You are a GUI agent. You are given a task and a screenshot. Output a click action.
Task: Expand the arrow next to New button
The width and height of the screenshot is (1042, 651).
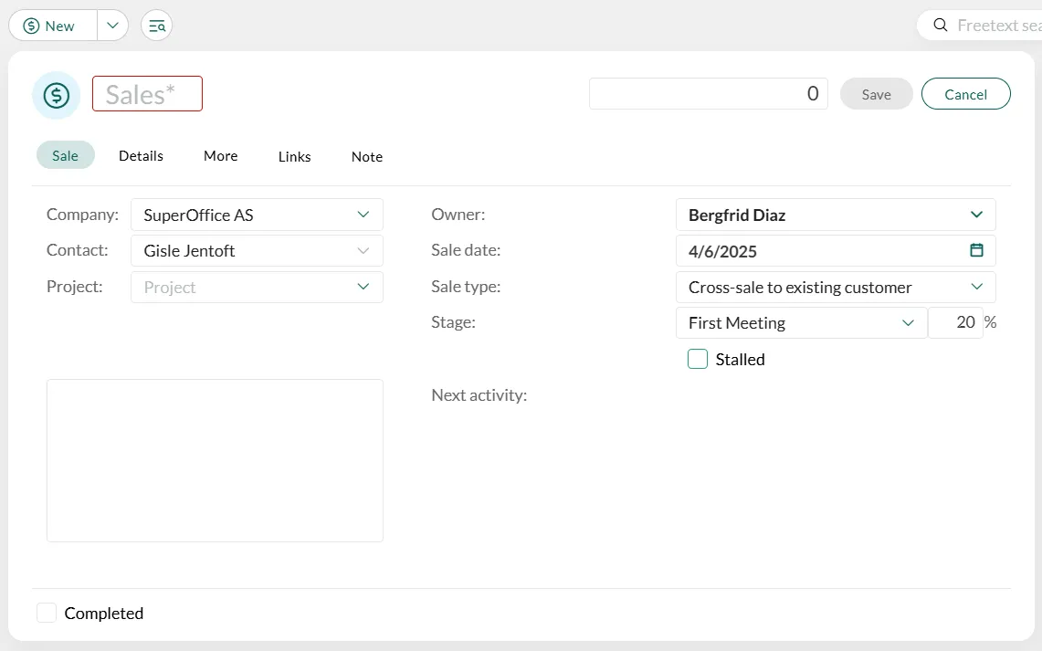(x=112, y=26)
